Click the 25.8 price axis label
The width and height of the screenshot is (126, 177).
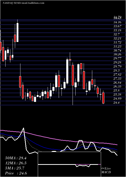[x=117, y=91]
